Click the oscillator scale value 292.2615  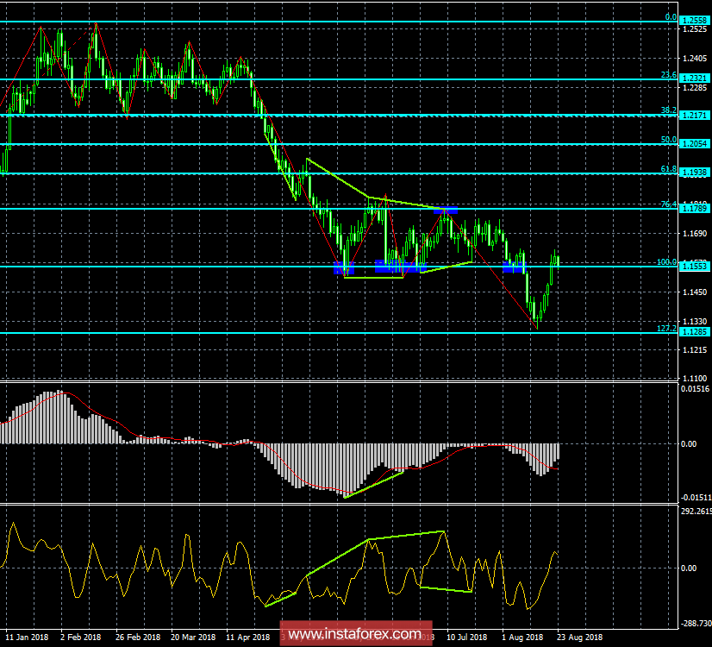coord(696,512)
